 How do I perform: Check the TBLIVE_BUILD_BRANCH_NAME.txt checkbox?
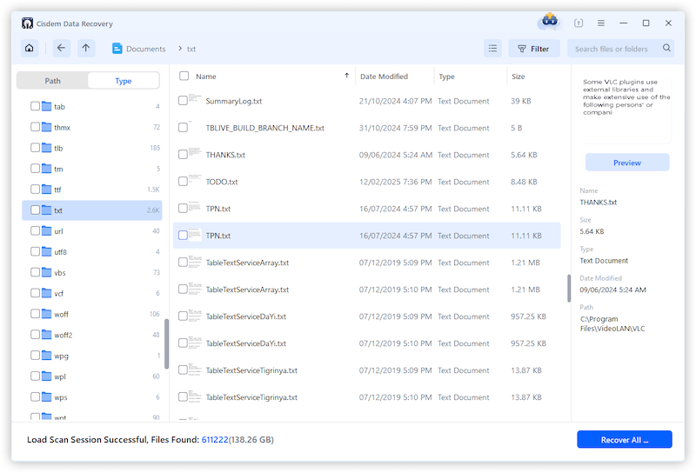pyautogui.click(x=183, y=128)
